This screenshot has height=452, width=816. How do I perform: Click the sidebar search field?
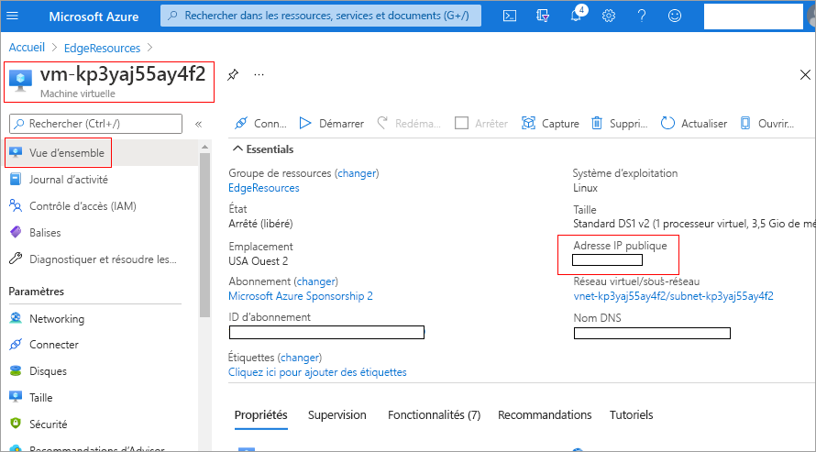click(x=95, y=124)
